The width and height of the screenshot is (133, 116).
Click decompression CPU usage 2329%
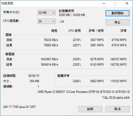77,59
